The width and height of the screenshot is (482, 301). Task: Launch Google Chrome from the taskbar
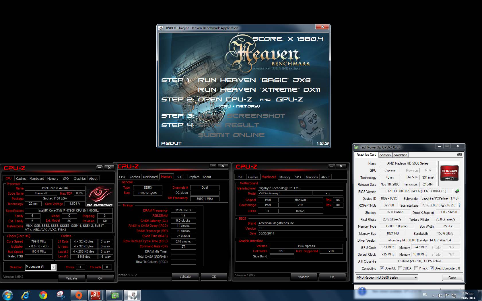[x=43, y=295]
